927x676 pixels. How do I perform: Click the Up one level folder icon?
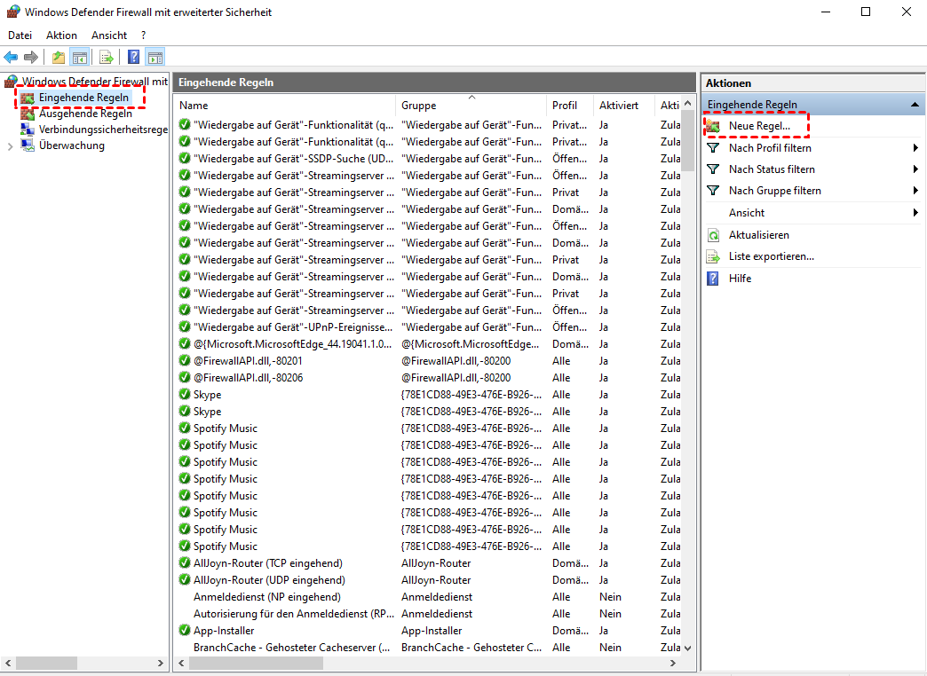coord(59,58)
